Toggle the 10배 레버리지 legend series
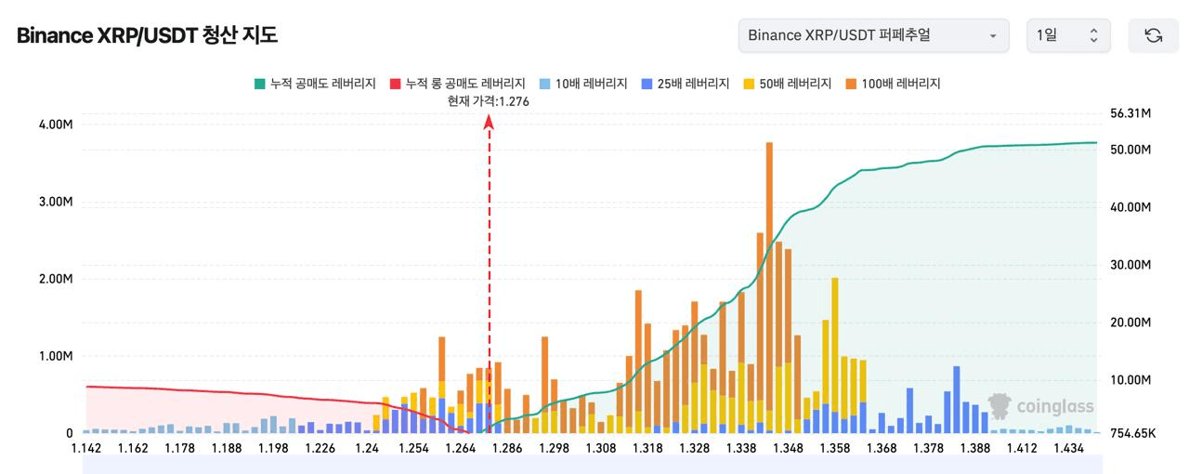This screenshot has height=474, width=1189. [x=583, y=84]
